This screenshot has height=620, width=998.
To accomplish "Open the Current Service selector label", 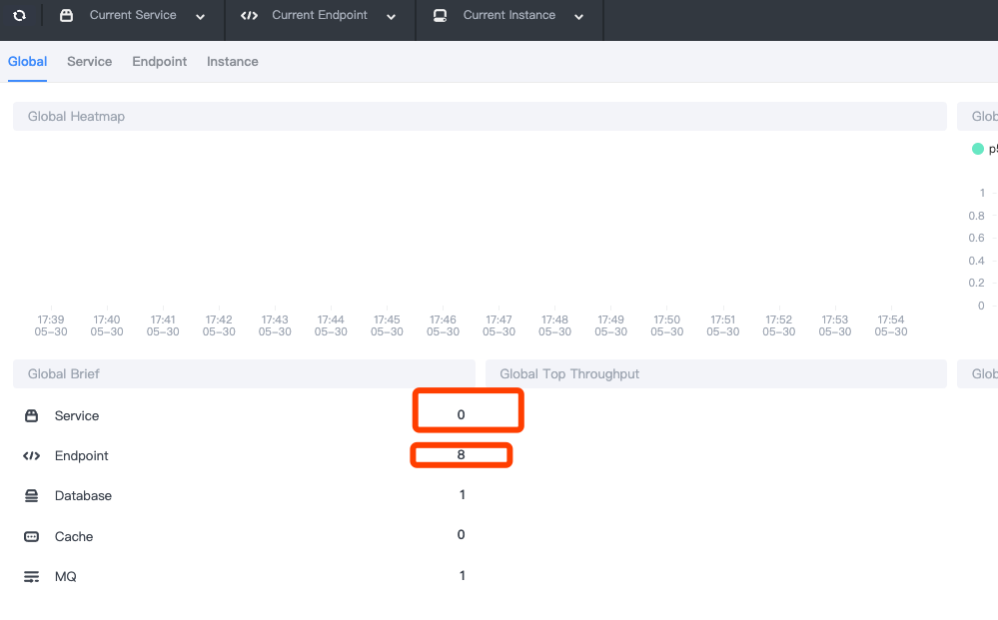I will (x=133, y=15).
